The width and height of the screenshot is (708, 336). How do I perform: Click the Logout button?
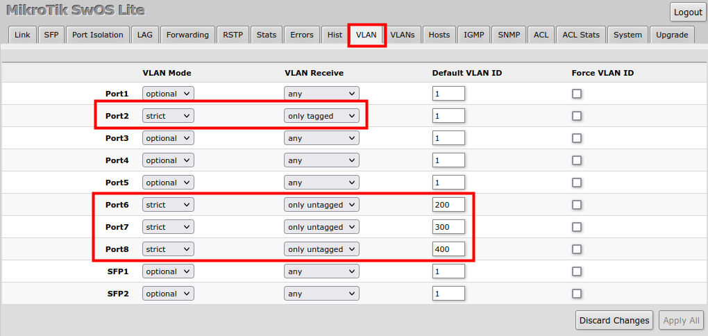[688, 12]
